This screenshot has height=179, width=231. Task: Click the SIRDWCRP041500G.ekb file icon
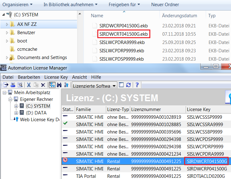[x=95, y=26]
